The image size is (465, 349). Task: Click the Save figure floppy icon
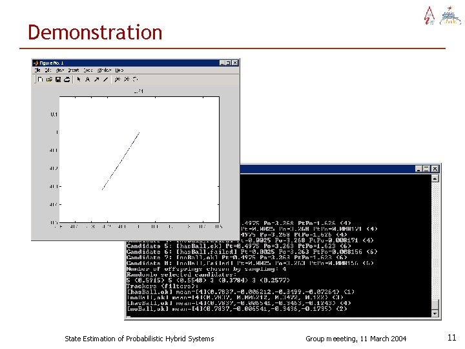[x=58, y=79]
